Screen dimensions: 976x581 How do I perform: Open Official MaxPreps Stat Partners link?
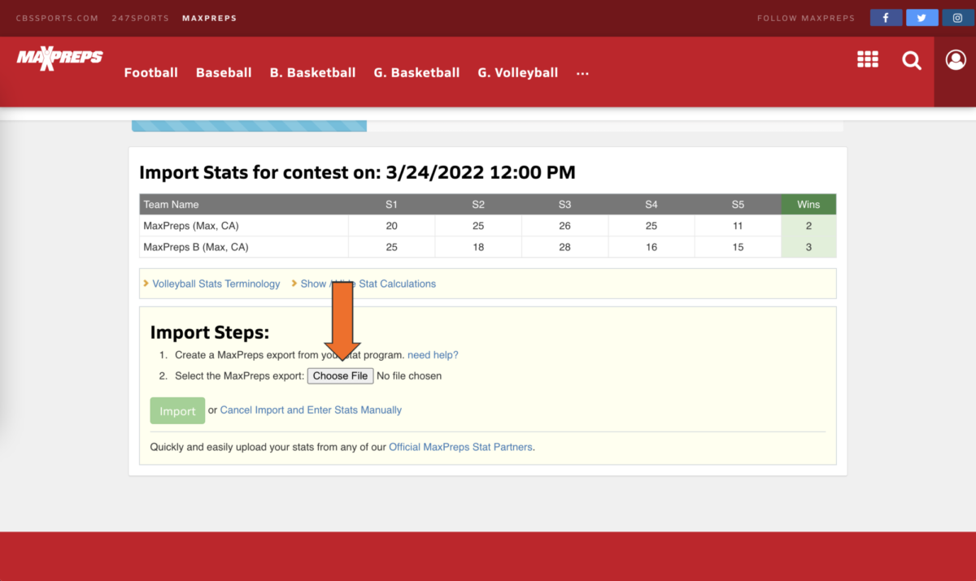(460, 447)
